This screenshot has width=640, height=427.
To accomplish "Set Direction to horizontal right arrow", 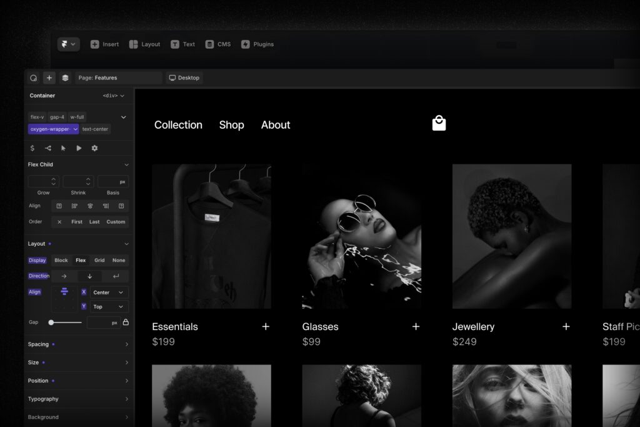I will point(64,276).
